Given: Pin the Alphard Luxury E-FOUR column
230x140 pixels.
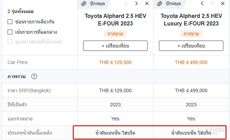Looking at the screenshot, I should pos(169,3).
